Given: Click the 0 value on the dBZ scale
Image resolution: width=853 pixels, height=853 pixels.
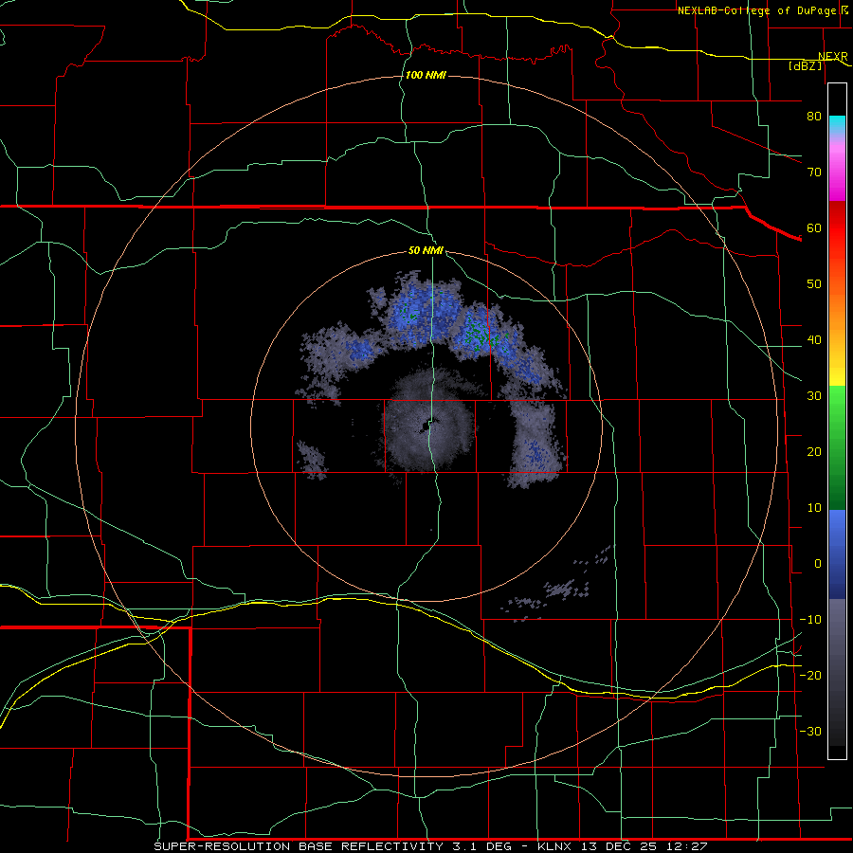Looking at the screenshot, I should 818,564.
